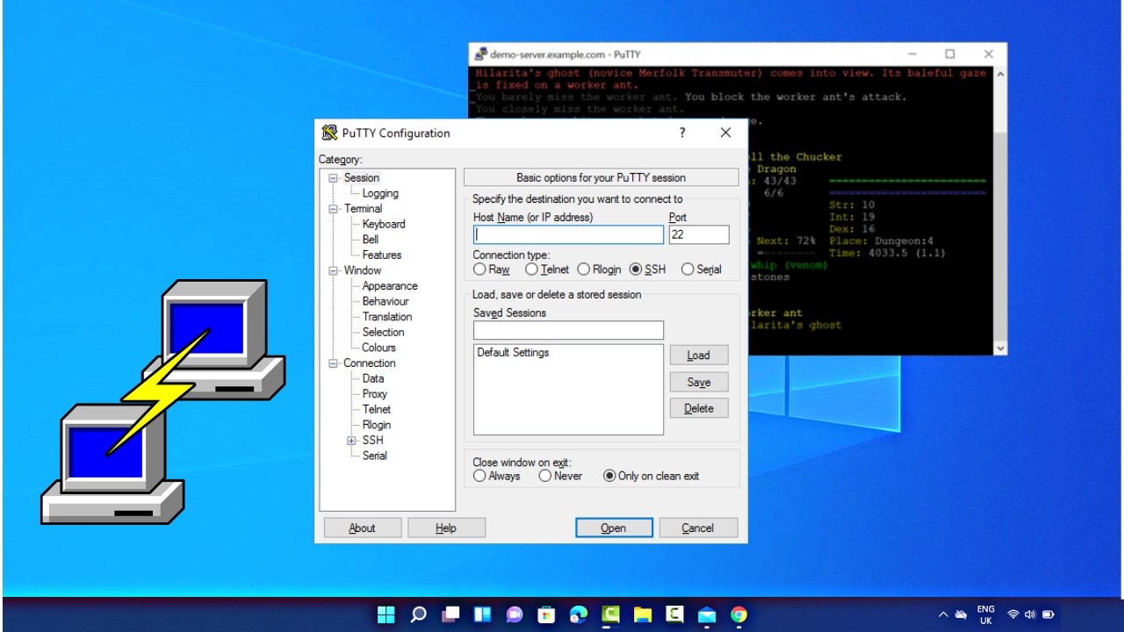Select Rlogin connection type
The image size is (1124, 632).
tap(600, 269)
